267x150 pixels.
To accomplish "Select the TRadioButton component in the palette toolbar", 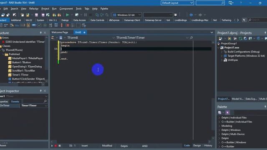I will pos(45,25).
